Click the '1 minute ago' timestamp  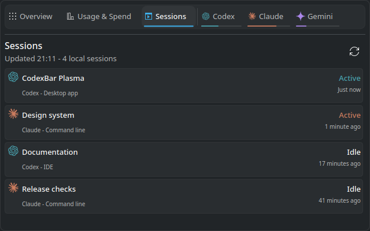(343, 127)
